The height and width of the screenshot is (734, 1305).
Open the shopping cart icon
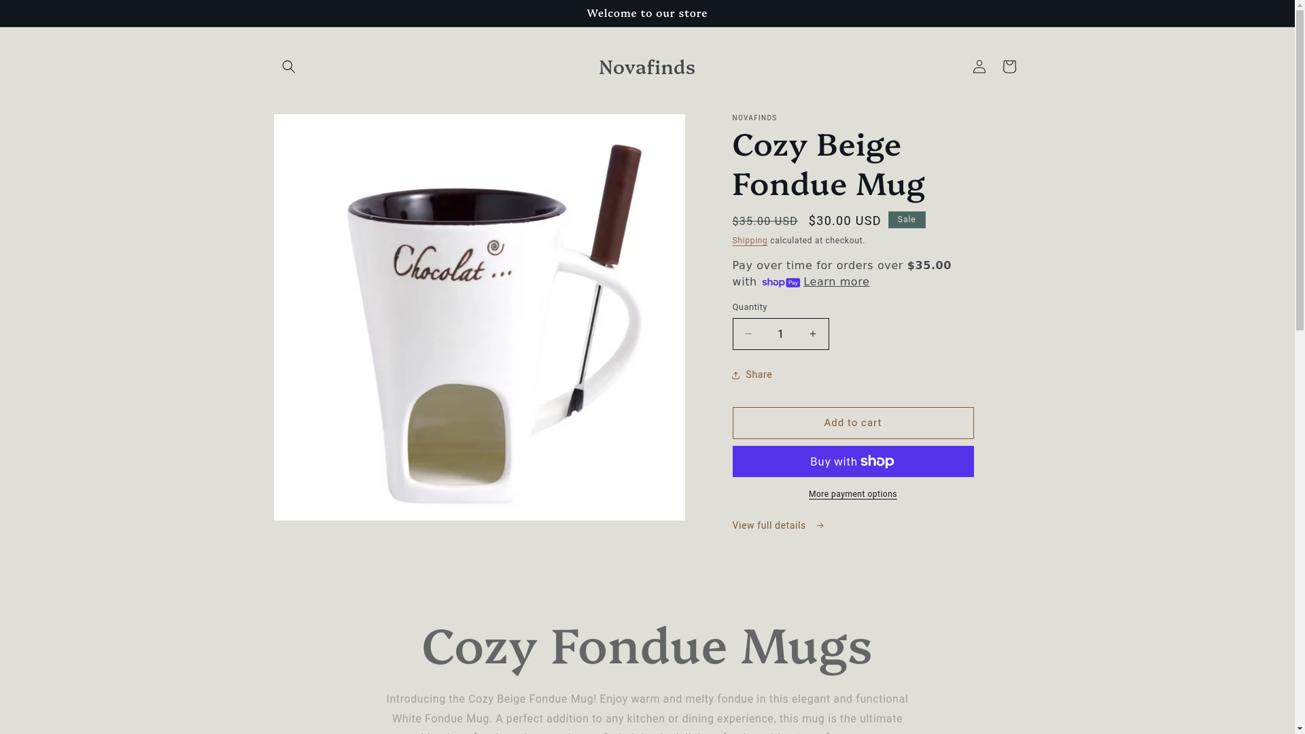click(x=1009, y=67)
